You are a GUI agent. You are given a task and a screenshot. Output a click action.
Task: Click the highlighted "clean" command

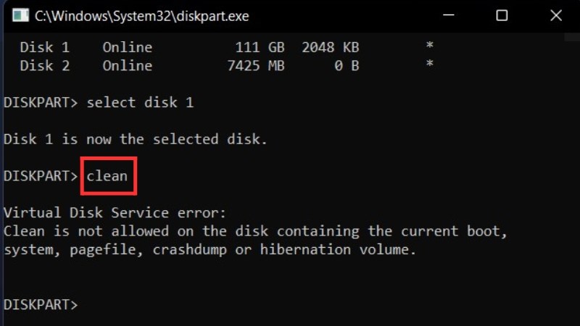(107, 176)
